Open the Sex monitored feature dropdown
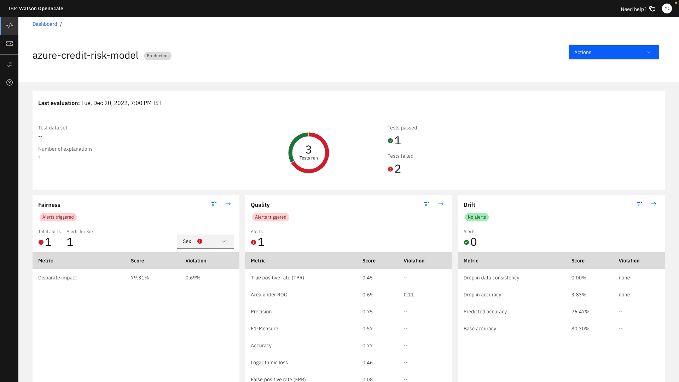Viewport: 679px width, 382px height. pos(205,242)
